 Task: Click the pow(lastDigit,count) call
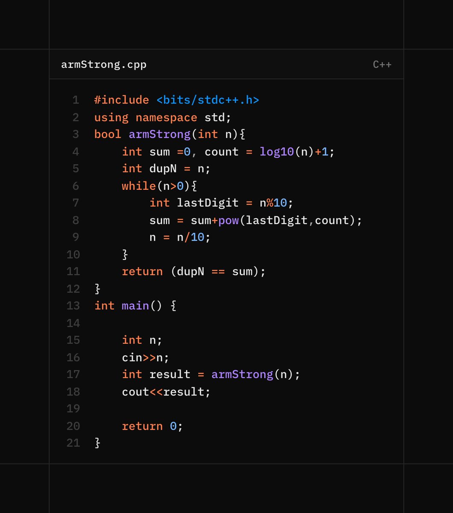pyautogui.click(x=287, y=220)
